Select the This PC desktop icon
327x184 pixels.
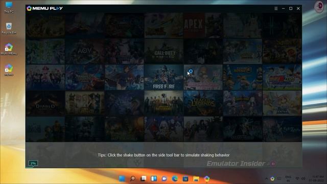coord(9,7)
